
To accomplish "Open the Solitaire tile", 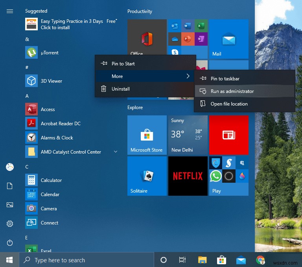I will (147, 176).
